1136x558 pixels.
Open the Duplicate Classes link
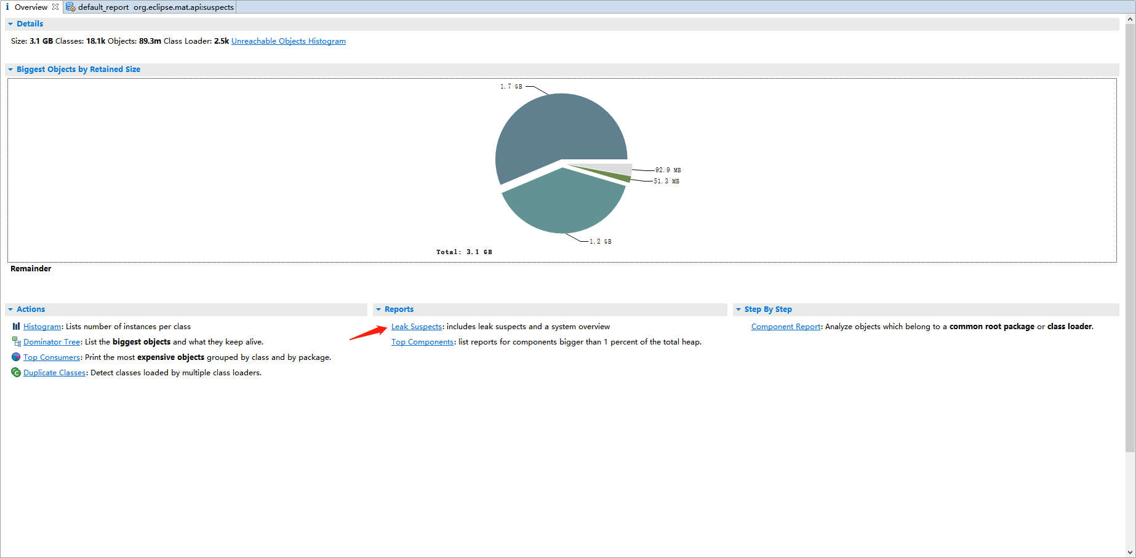tap(55, 373)
